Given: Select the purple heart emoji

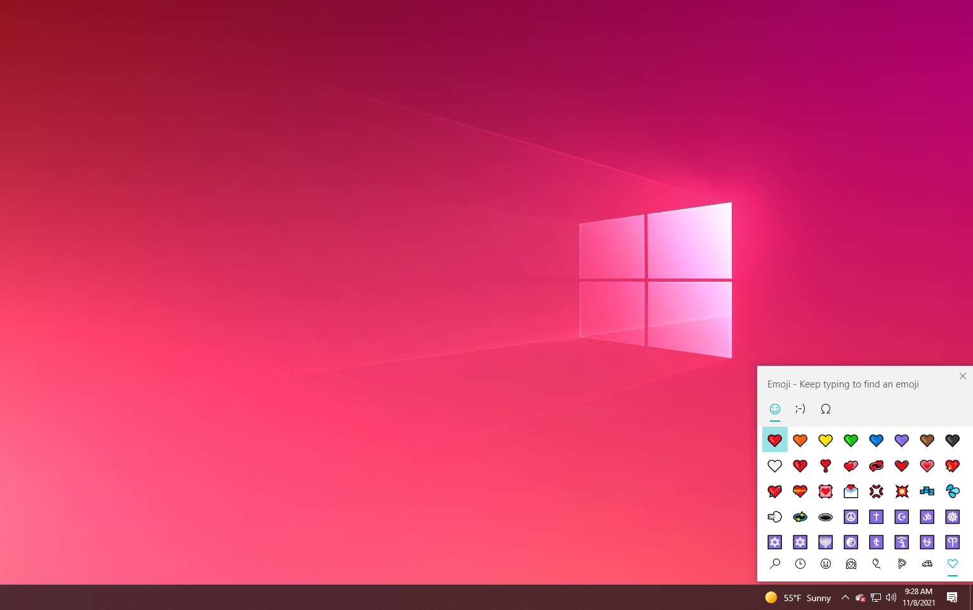Looking at the screenshot, I should 902,440.
